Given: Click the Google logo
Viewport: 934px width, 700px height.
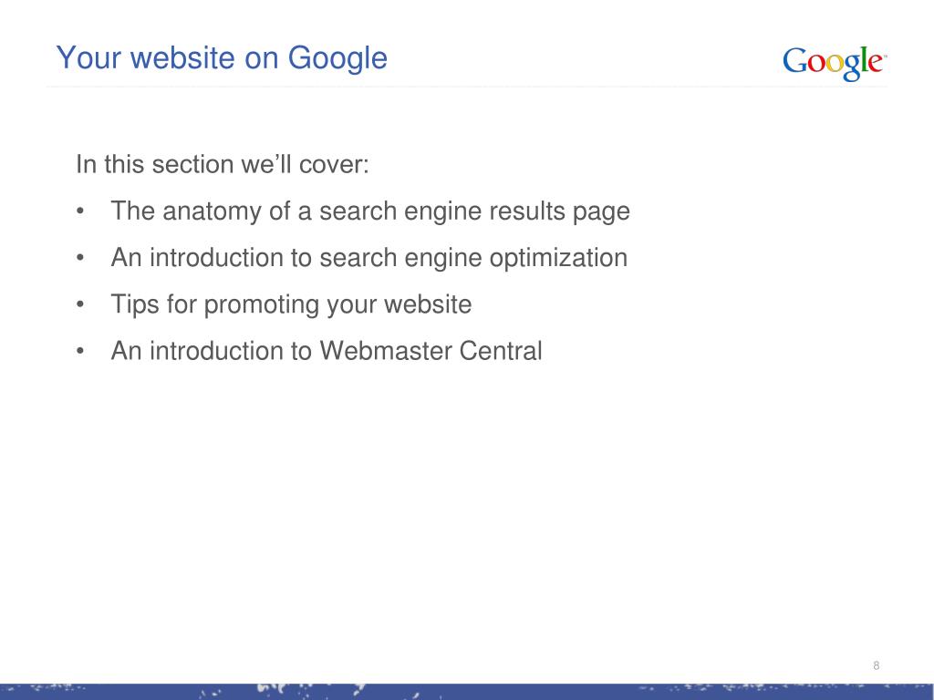Looking at the screenshot, I should point(834,63).
